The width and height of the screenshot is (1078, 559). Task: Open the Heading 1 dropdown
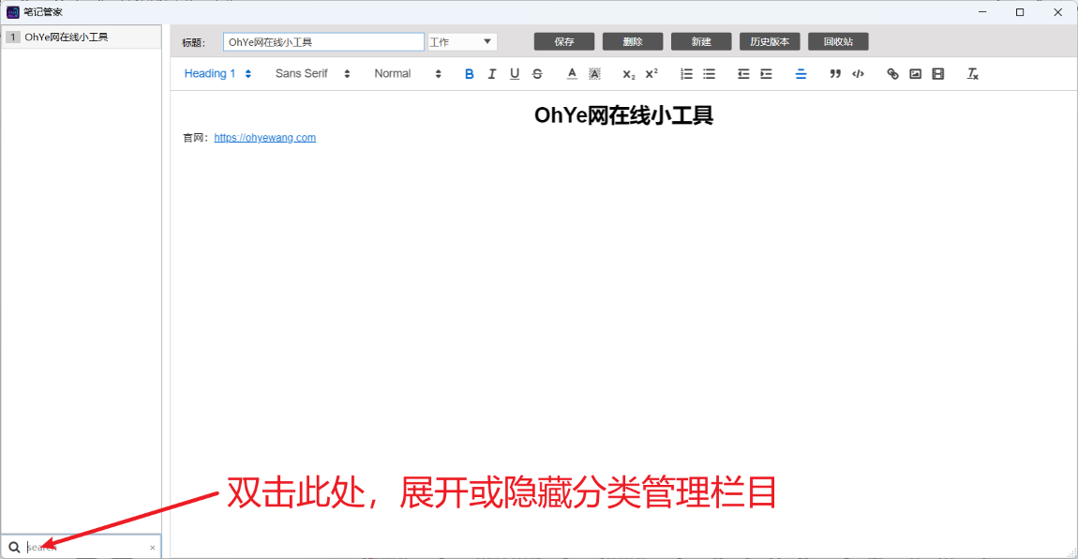tap(217, 74)
